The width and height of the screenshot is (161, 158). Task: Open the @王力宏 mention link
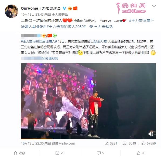pos(100,41)
